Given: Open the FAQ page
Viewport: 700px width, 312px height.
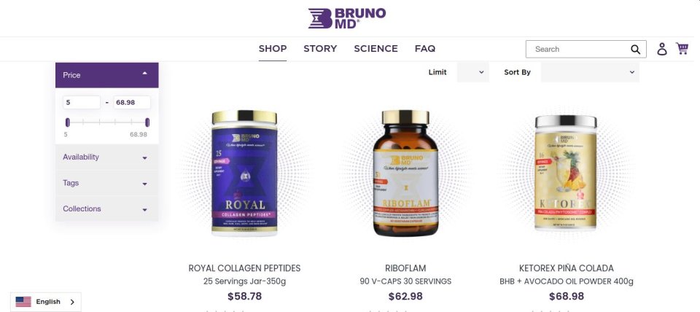Looking at the screenshot, I should [425, 49].
